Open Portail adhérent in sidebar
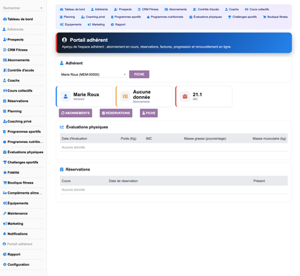The width and height of the screenshot is (300, 276). coord(17,244)
